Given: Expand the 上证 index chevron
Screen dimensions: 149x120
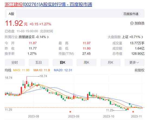Looking at the screenshot, I should click(x=142, y=37).
